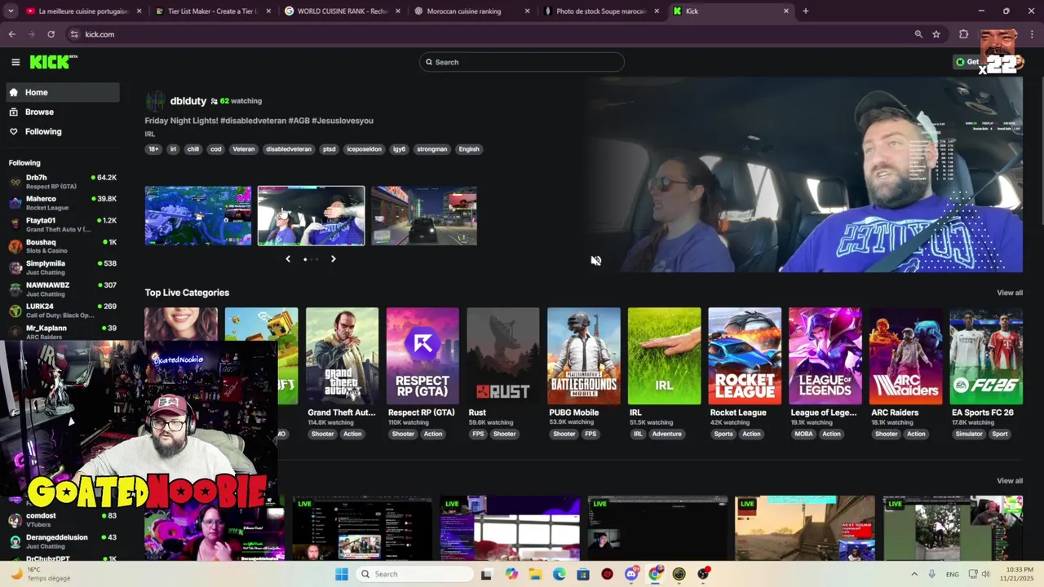1044x587 pixels.
Task: Open Grand Theft Auto category card
Action: pos(342,355)
